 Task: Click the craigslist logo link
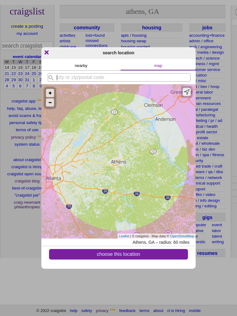click(x=27, y=11)
